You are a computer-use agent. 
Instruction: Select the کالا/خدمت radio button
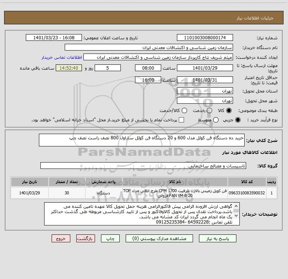[x=184, y=110]
